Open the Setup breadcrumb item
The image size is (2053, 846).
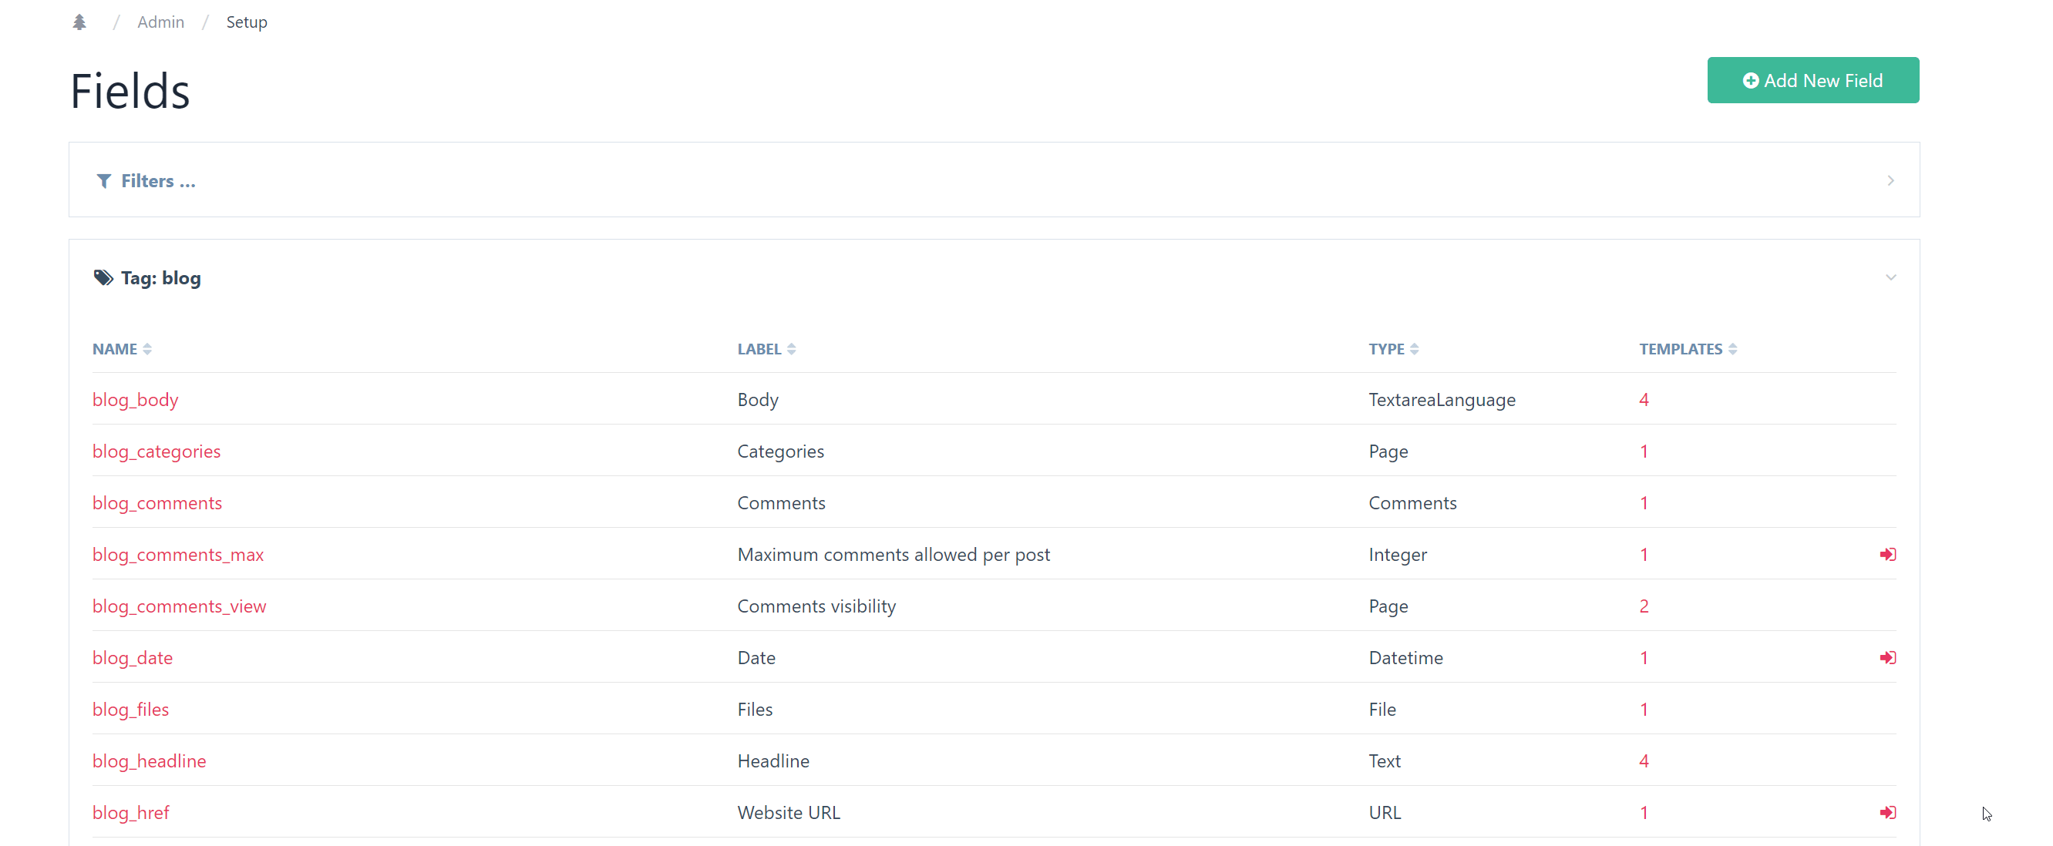[x=246, y=22]
